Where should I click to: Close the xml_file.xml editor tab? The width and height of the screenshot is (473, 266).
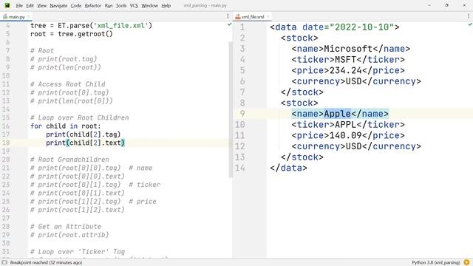(x=268, y=17)
